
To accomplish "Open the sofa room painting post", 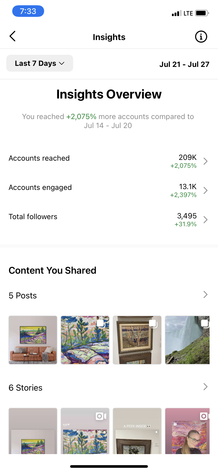I will [33, 340].
